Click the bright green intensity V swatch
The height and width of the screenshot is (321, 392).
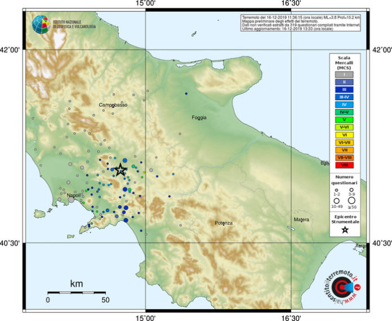pyautogui.click(x=344, y=120)
